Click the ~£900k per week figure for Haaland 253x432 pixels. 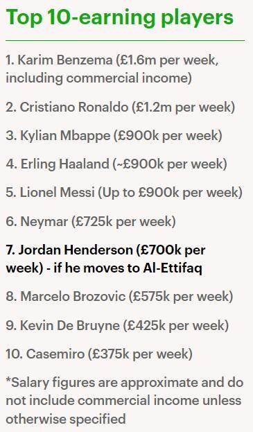click(170, 164)
